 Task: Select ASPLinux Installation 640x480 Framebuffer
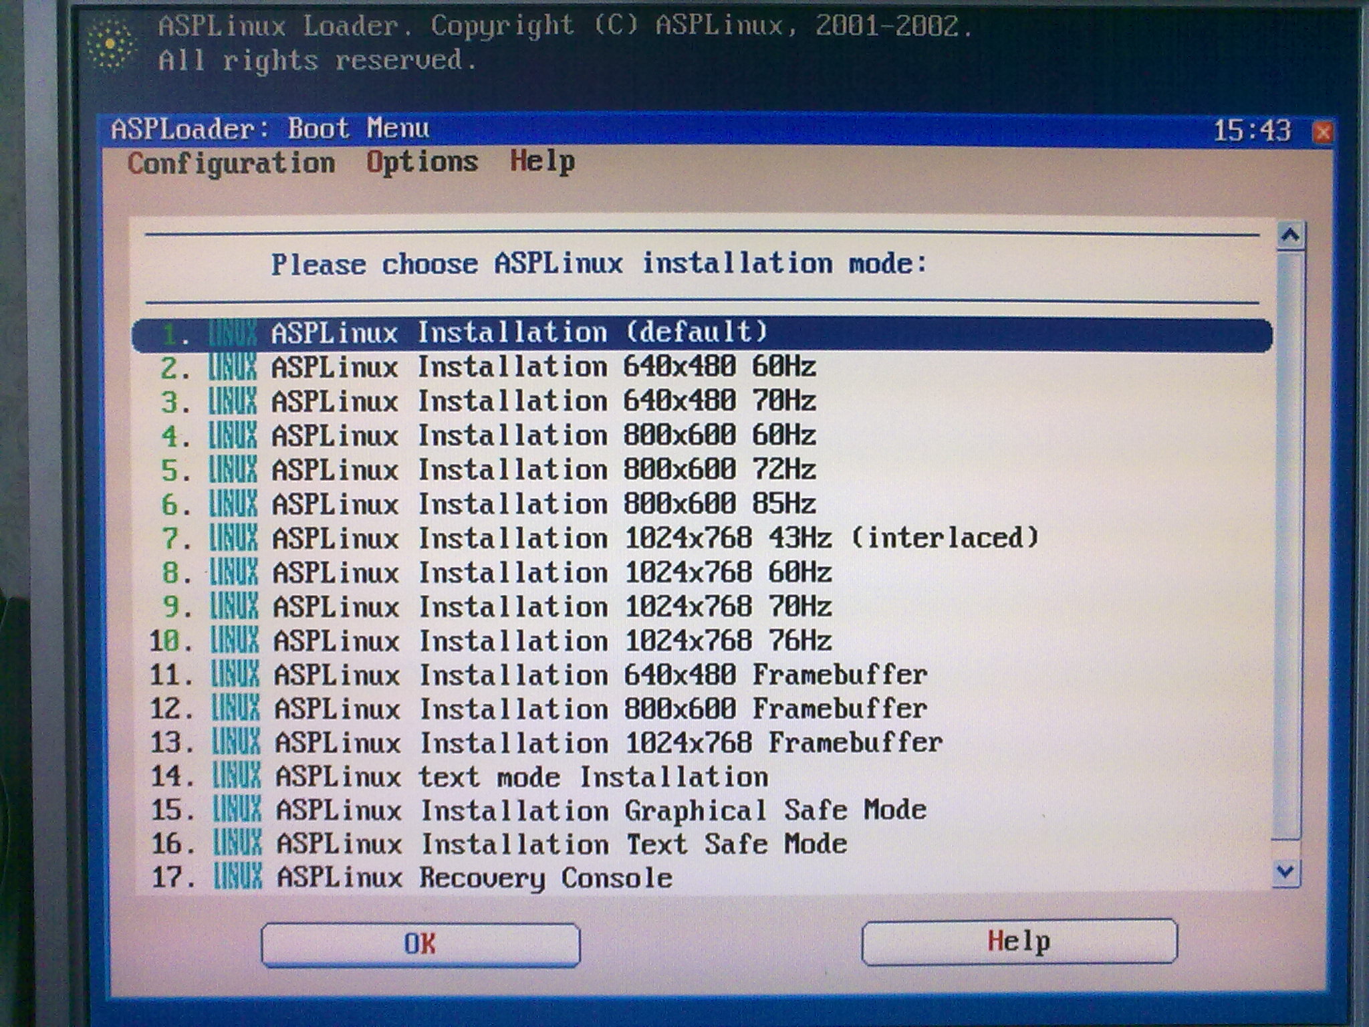[600, 675]
